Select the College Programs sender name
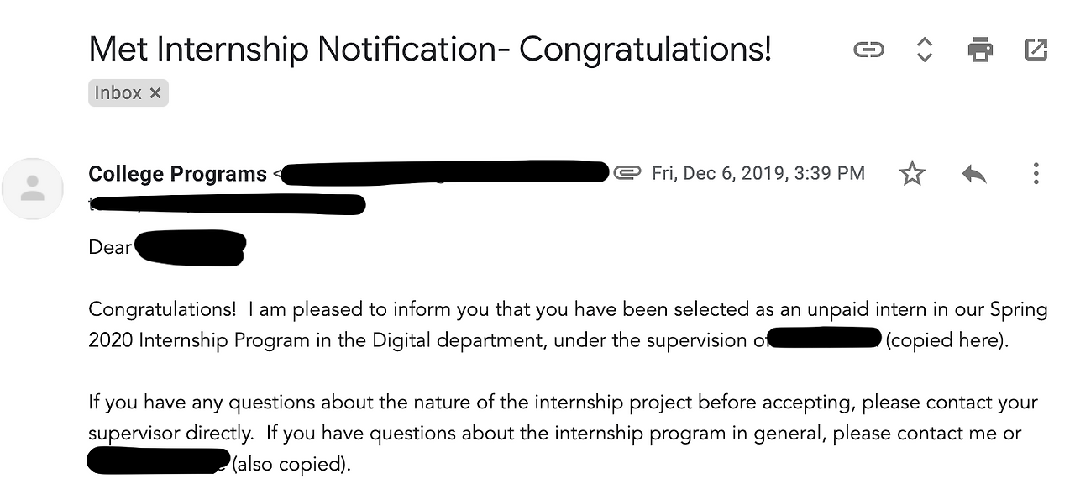 (177, 174)
